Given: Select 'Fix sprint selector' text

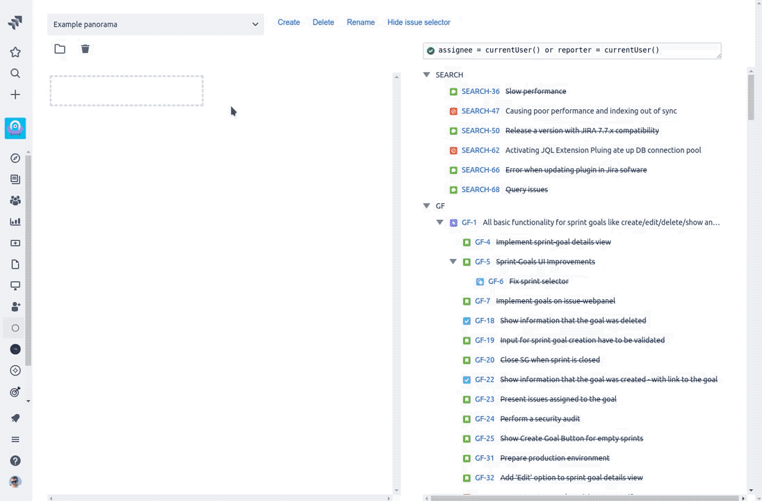Looking at the screenshot, I should (x=538, y=282).
